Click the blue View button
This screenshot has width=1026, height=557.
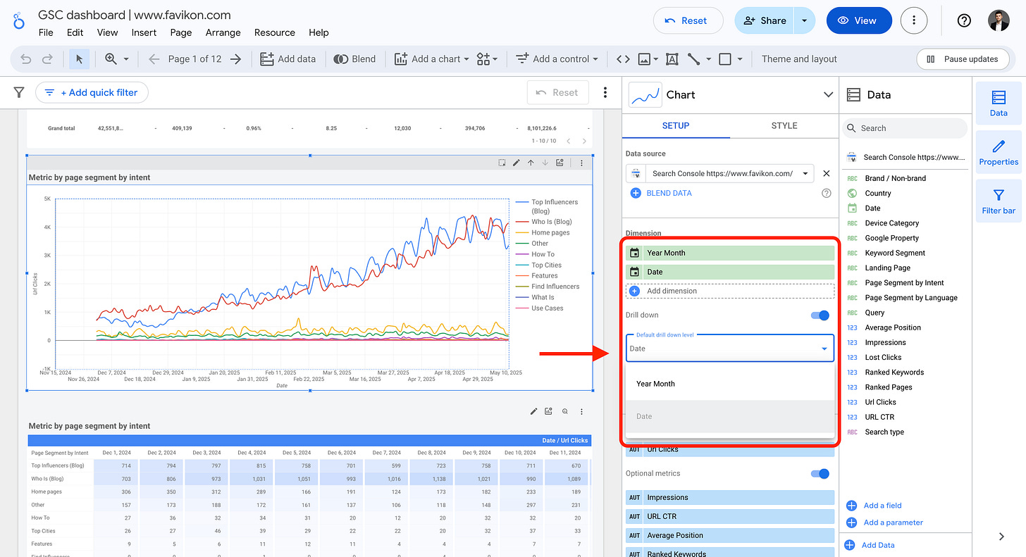[x=859, y=20]
